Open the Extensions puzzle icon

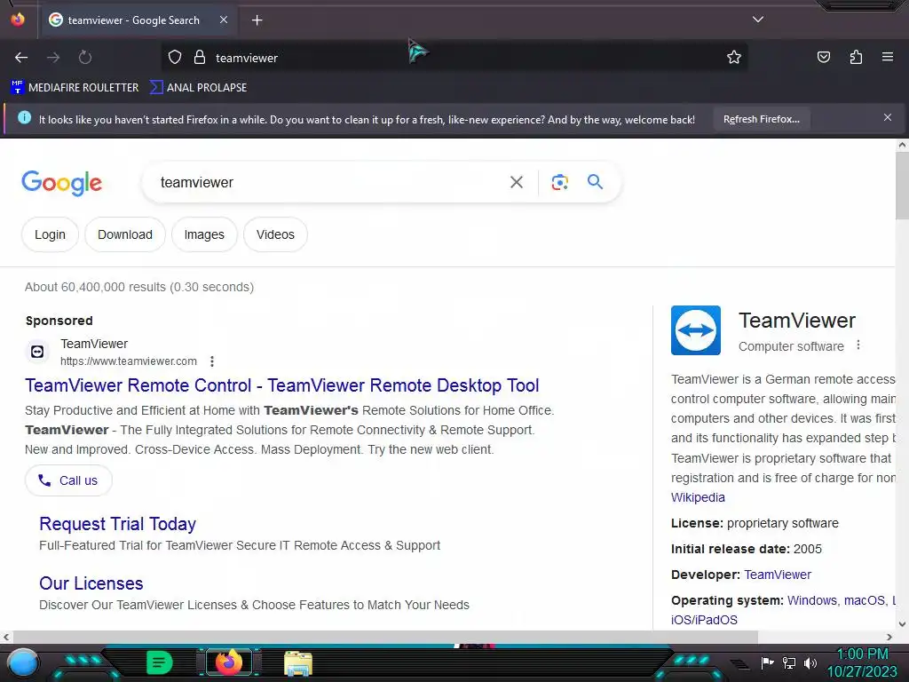[x=856, y=57]
